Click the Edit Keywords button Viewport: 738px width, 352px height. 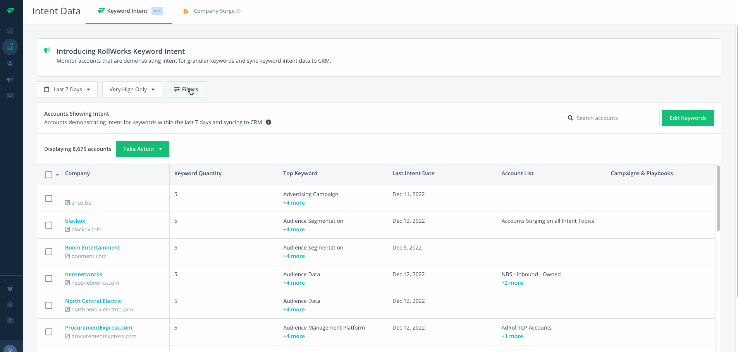[x=688, y=118]
